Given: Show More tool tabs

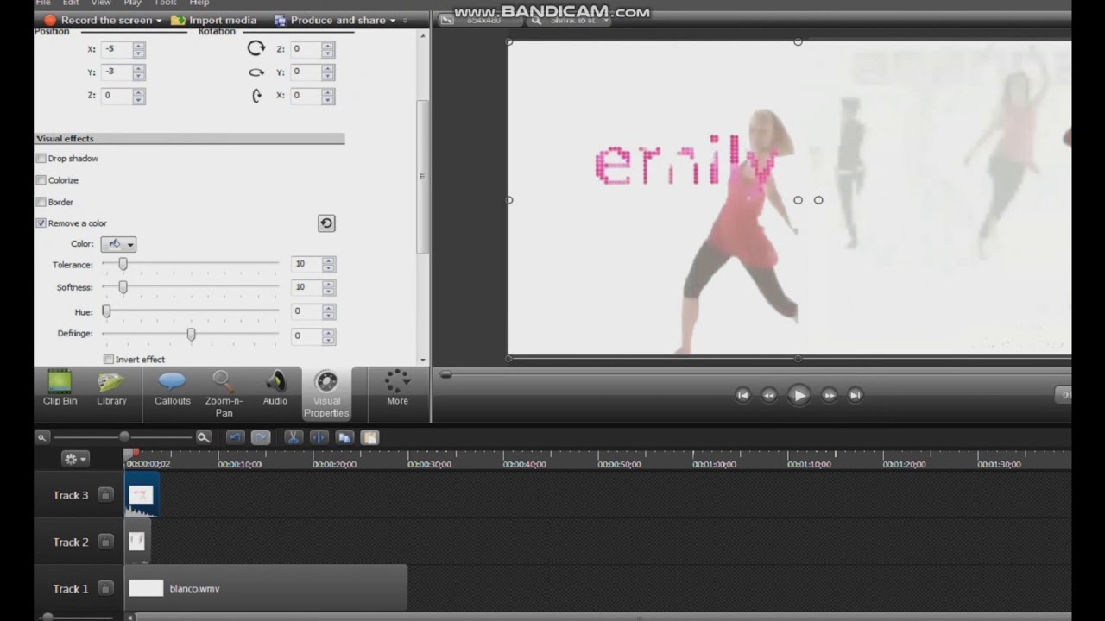Looking at the screenshot, I should click(397, 387).
